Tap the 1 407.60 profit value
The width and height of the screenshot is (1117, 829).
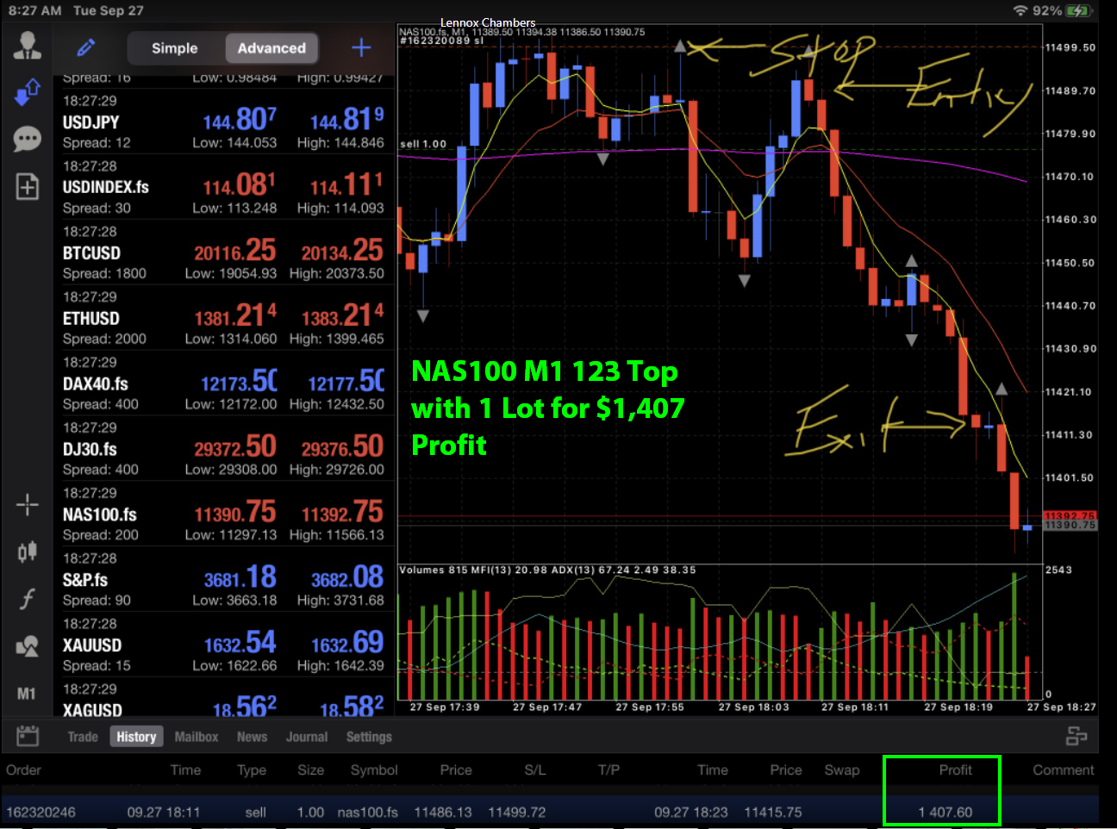pos(945,813)
